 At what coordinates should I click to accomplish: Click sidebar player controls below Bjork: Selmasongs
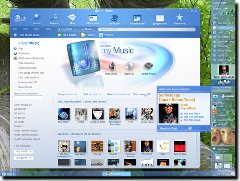[224, 82]
